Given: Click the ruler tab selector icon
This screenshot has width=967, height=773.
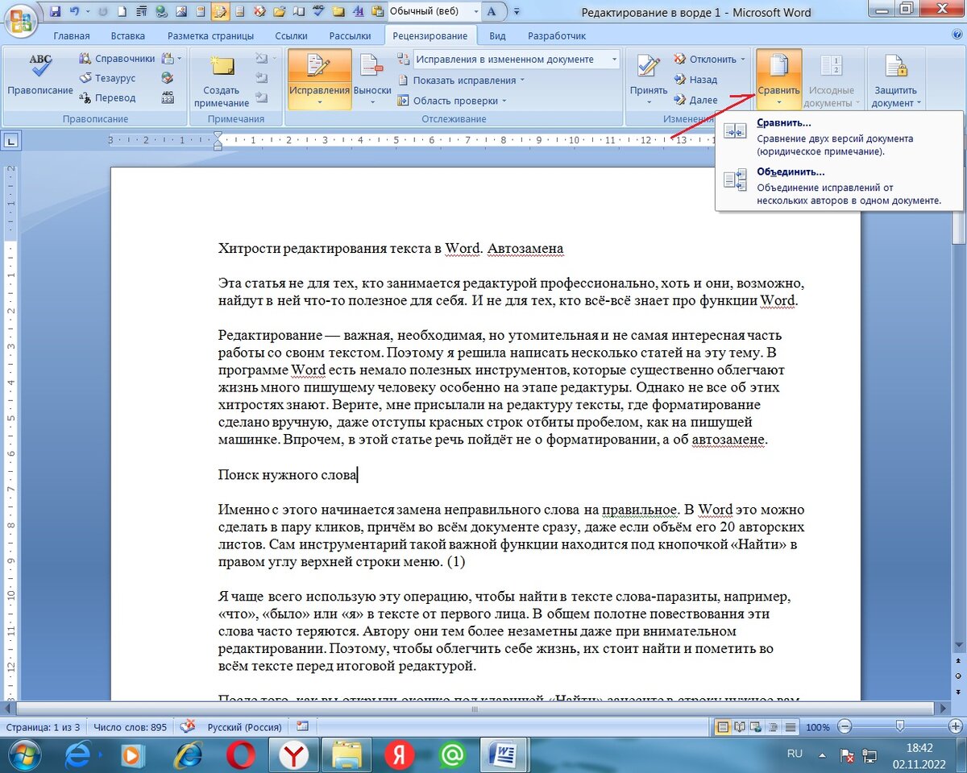Looking at the screenshot, I should click(11, 141).
